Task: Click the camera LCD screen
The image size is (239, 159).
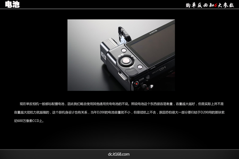Action: (x=151, y=48)
